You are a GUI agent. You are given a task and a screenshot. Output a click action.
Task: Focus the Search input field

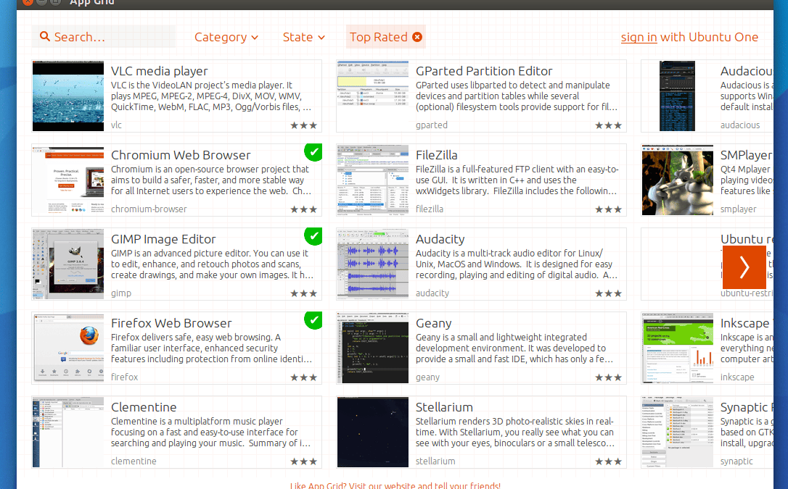pyautogui.click(x=104, y=37)
